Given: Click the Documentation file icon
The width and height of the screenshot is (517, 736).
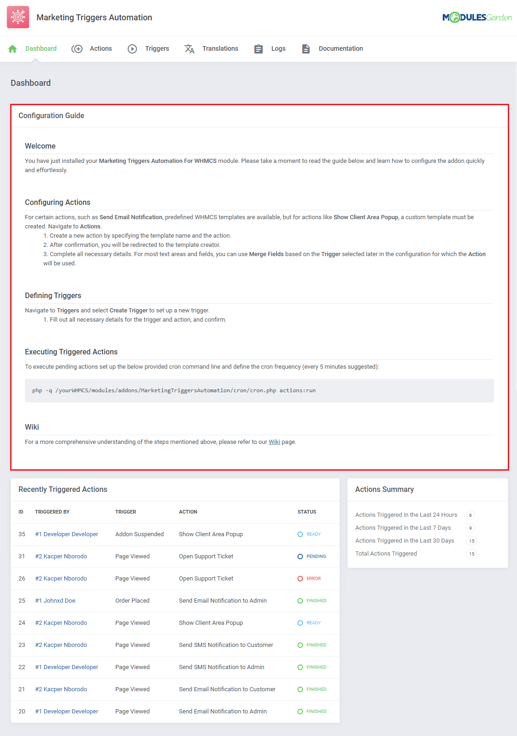Looking at the screenshot, I should click(x=306, y=48).
